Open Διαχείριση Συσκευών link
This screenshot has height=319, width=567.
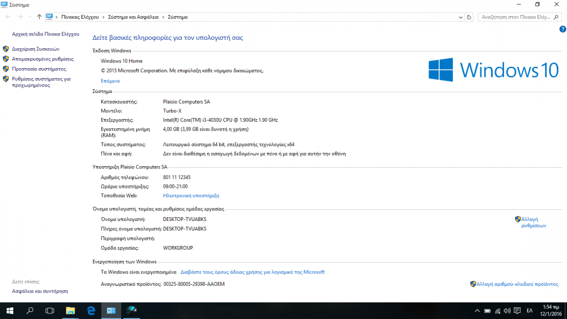click(x=35, y=49)
